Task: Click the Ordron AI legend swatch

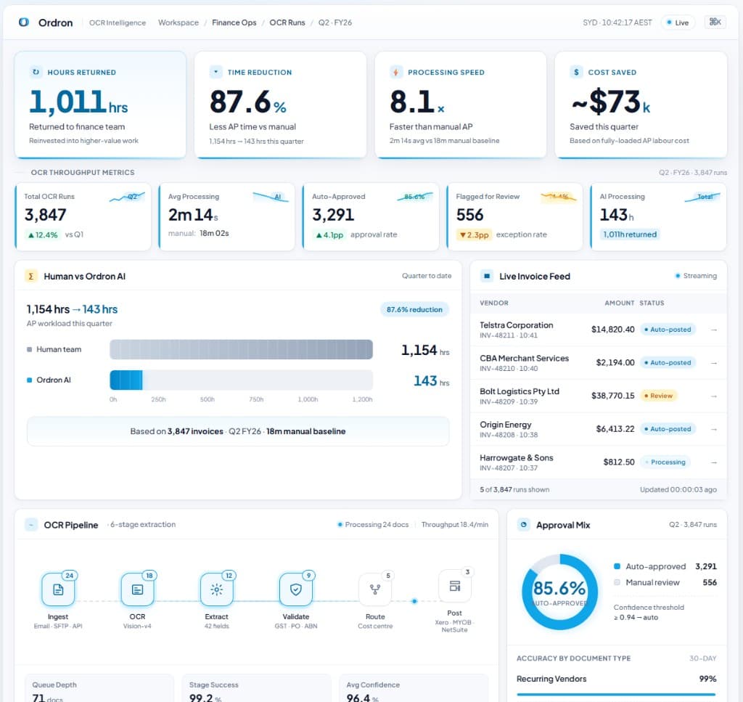Action: point(29,380)
